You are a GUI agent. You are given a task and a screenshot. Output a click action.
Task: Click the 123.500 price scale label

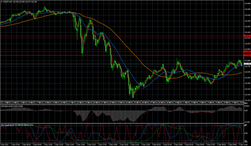click(x=247, y=9)
